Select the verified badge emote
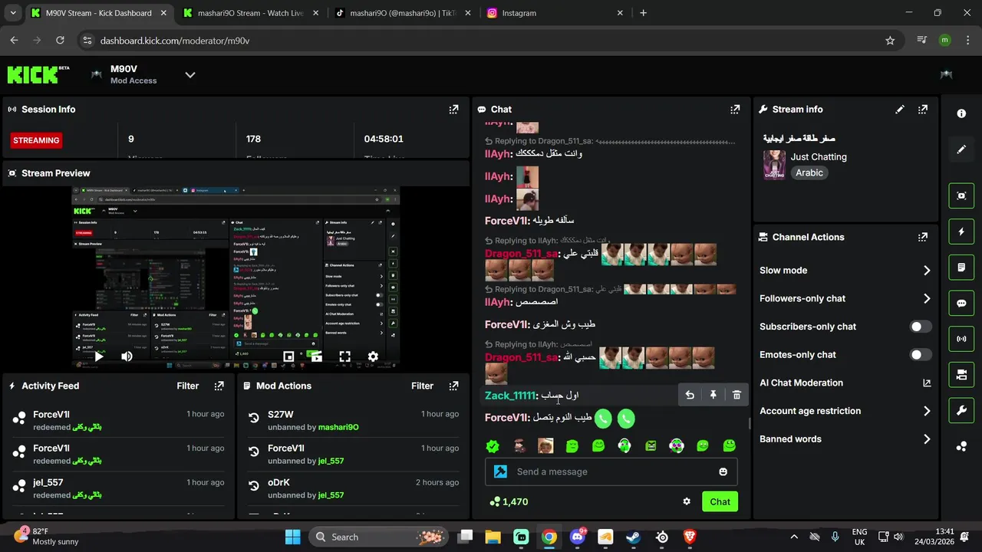 (x=493, y=446)
